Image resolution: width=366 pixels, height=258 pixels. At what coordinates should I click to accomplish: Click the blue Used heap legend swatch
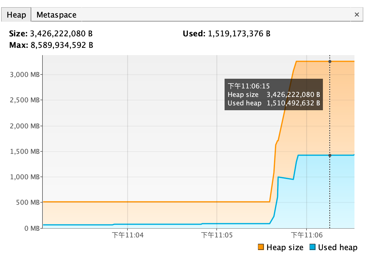pos(313,247)
